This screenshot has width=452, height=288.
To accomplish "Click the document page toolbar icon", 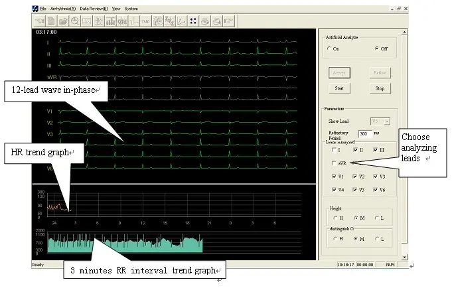I will point(51,21).
